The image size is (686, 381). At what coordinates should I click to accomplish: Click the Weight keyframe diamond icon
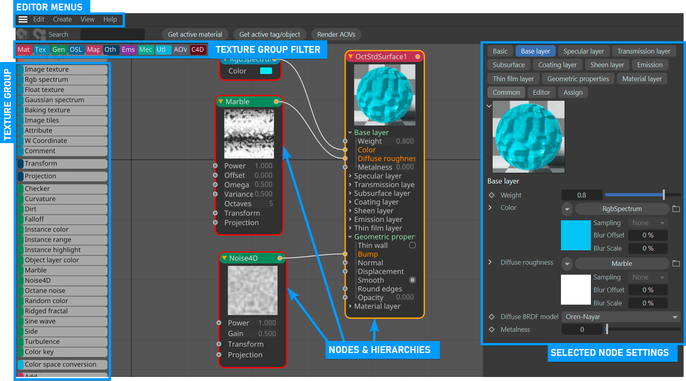492,195
